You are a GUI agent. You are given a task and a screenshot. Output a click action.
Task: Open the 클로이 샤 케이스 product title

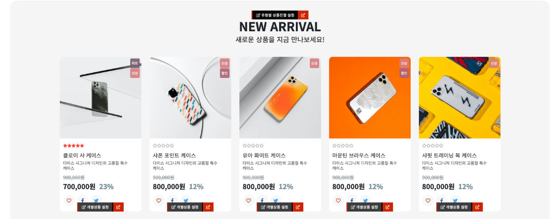pyautogui.click(x=82, y=155)
